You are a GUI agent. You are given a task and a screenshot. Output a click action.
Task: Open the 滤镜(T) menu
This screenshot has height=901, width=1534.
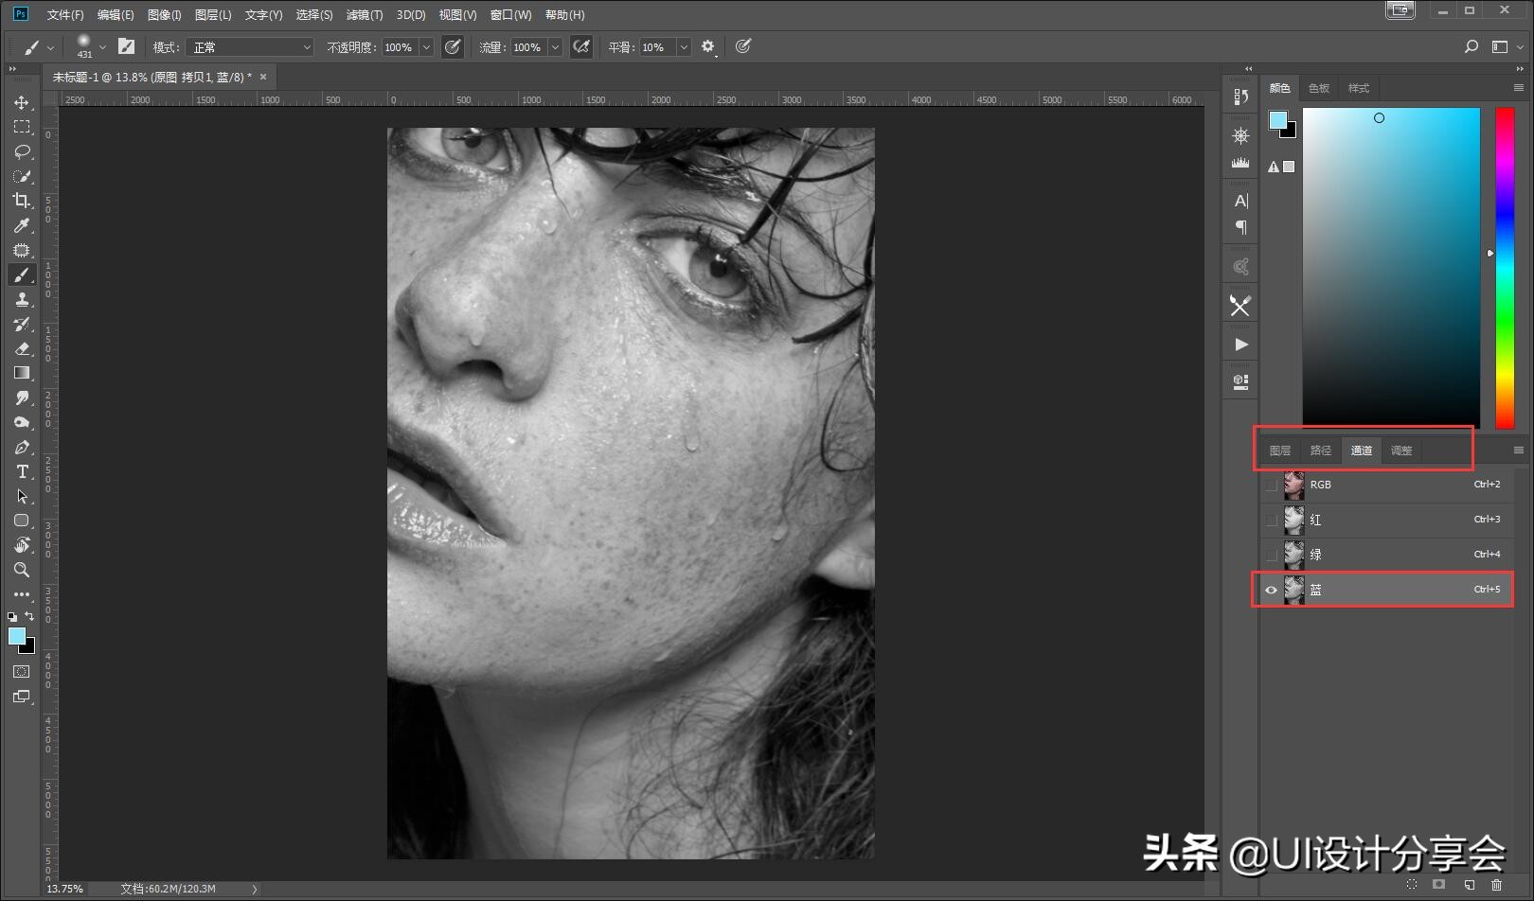coord(364,15)
